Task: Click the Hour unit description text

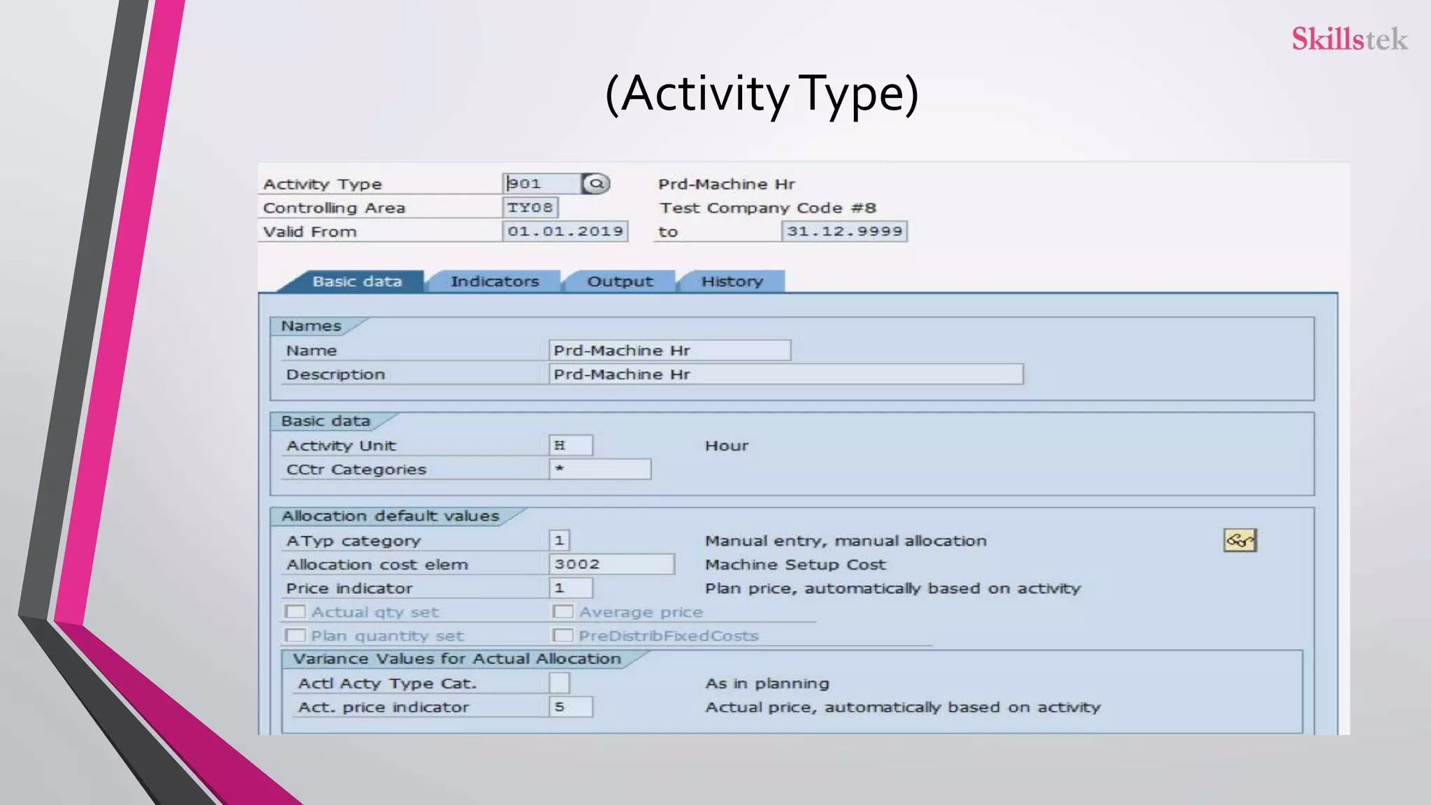Action: coord(727,446)
